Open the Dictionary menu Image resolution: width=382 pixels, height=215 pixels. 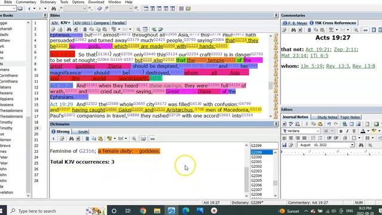pyautogui.click(x=48, y=2)
